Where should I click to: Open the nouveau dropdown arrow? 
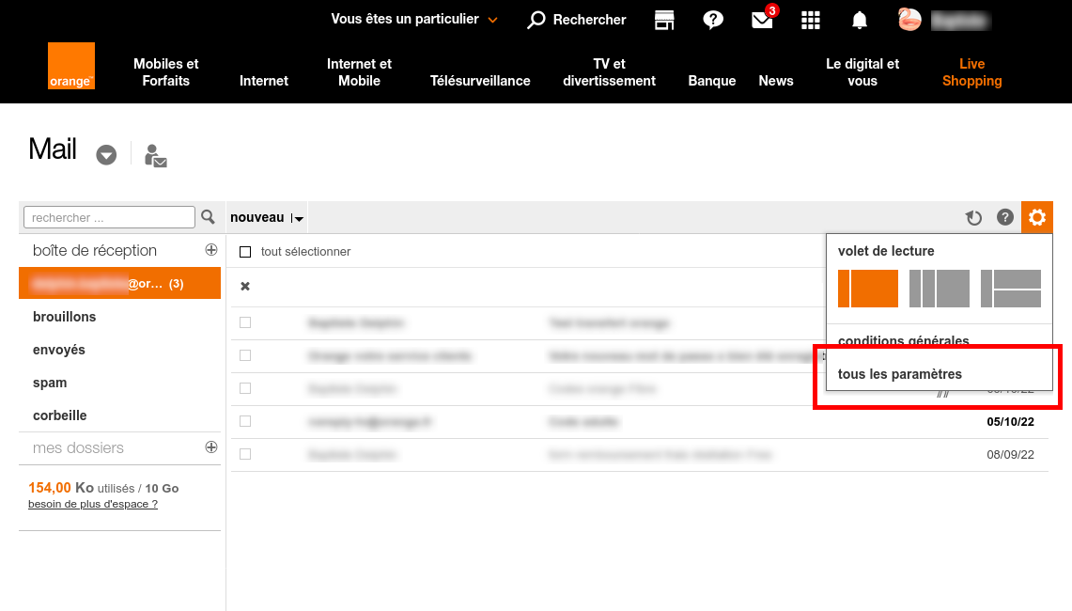tap(298, 218)
